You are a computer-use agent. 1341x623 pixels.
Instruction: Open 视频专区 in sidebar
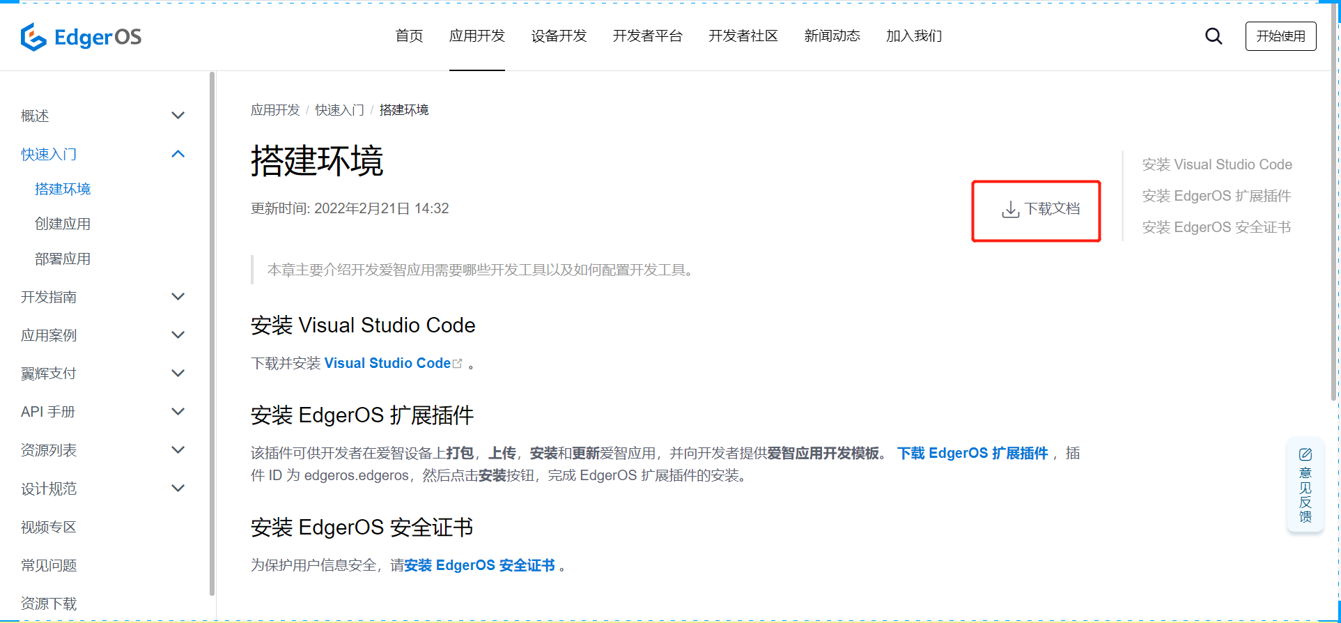[49, 527]
